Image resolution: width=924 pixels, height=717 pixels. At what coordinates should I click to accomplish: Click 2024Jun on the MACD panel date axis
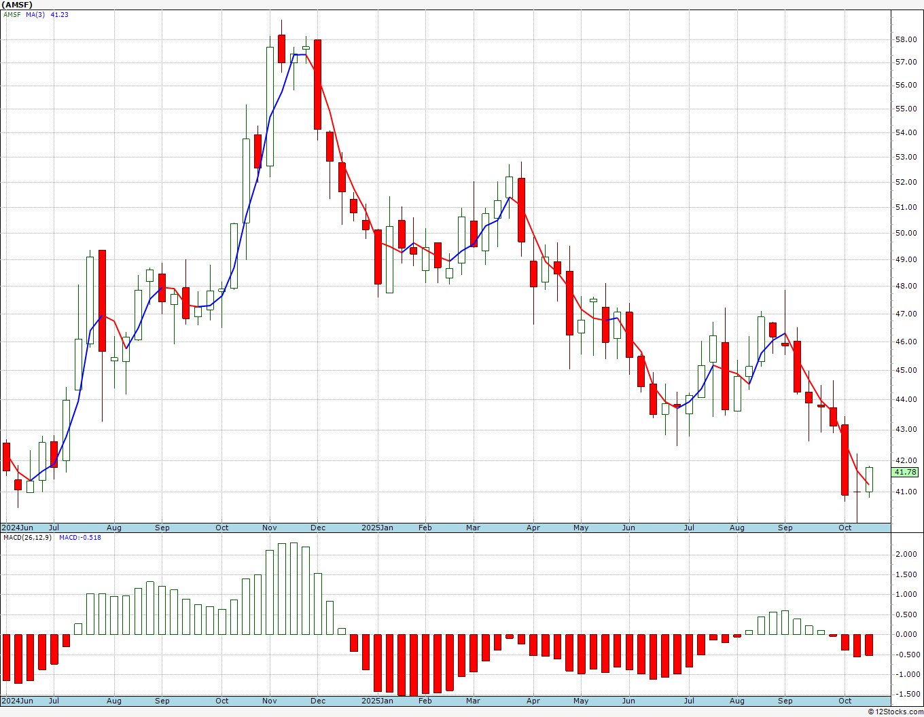[17, 701]
